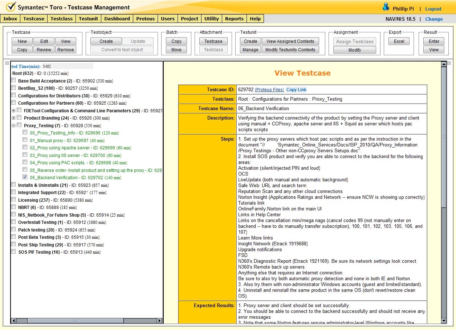Viewport: 456px width, 330px height.
Task: Check the BestBuy_S2 checkbox
Action: (x=13, y=88)
